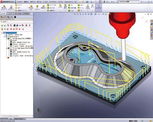Switch to the Sketch tab (スケッチ)

click(10, 13)
